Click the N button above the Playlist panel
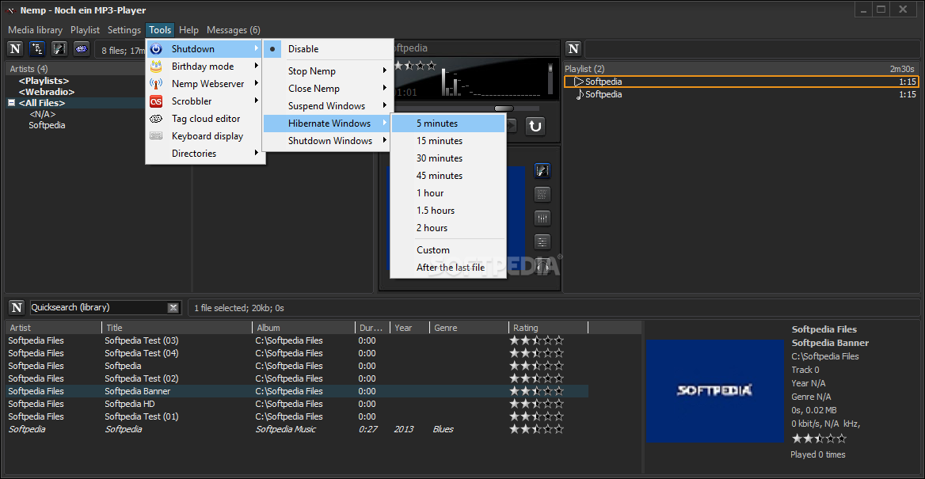Viewport: 925px width, 479px height. [573, 48]
